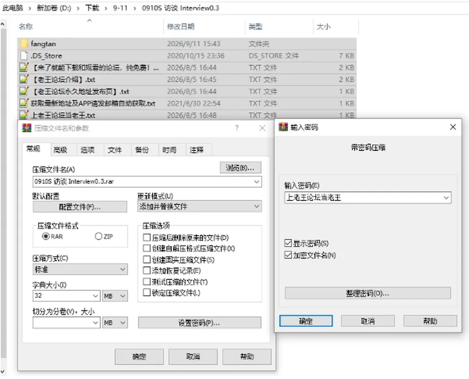The image size is (469, 379).
Task: Uncheck 加密文件名 checkbox
Action: (x=288, y=255)
